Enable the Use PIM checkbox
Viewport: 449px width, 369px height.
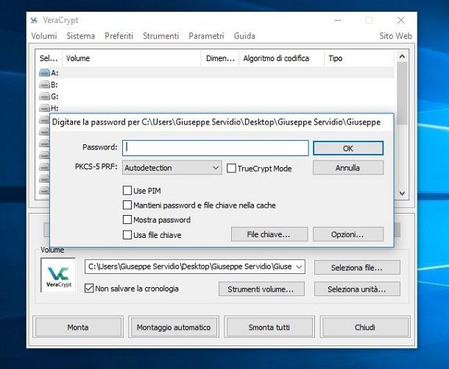128,191
